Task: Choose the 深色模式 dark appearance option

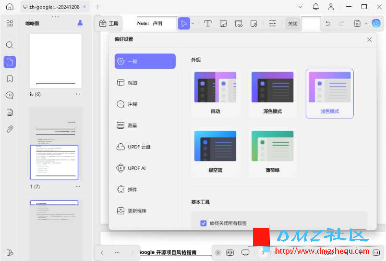Action: [272, 93]
